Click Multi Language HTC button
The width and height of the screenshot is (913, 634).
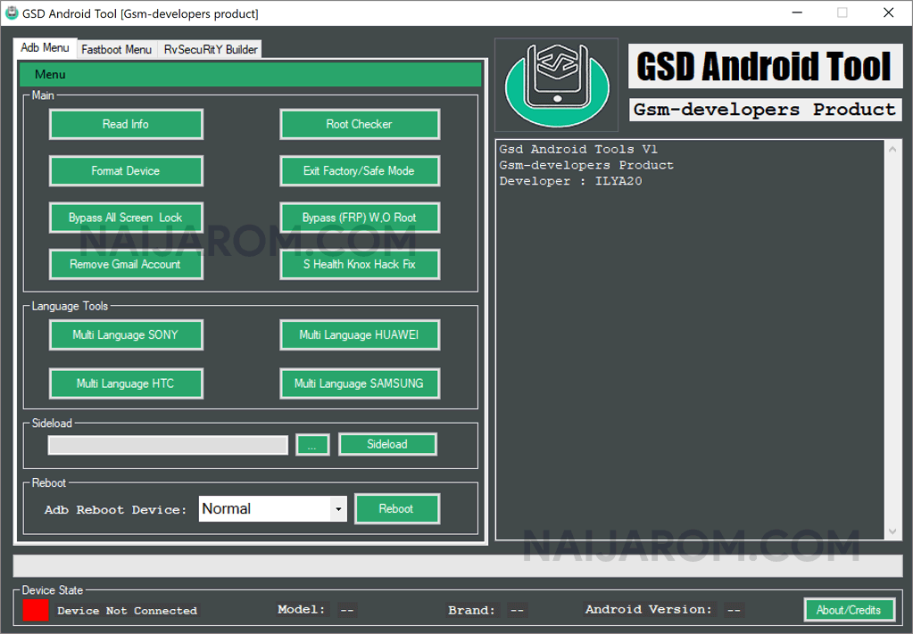(126, 384)
